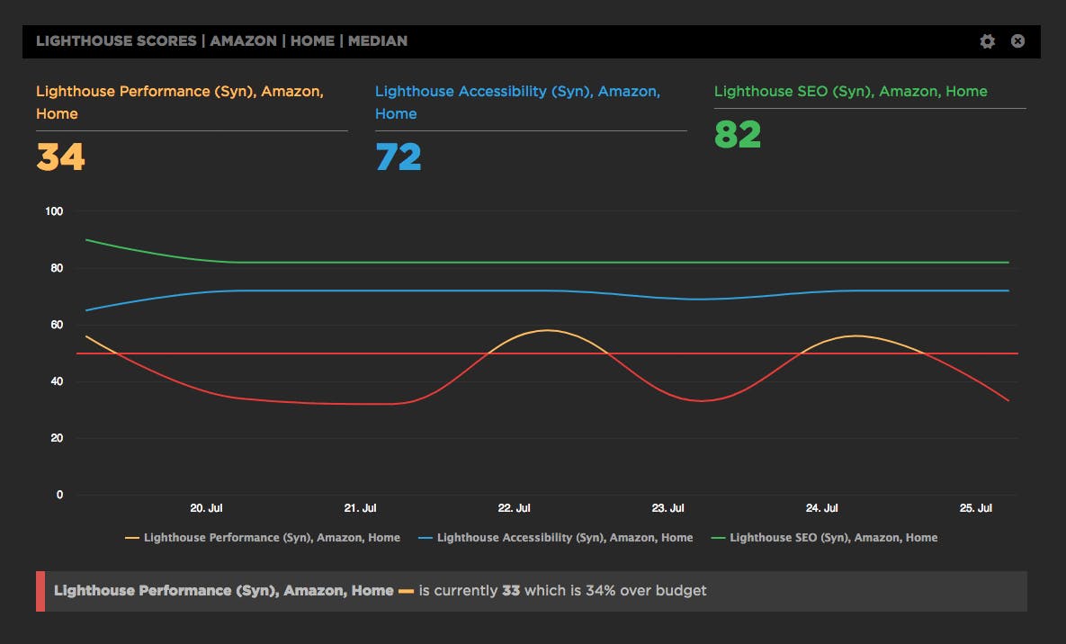The width and height of the screenshot is (1066, 644).
Task: Click the 22. Jul x-axis label
Action: [514, 508]
